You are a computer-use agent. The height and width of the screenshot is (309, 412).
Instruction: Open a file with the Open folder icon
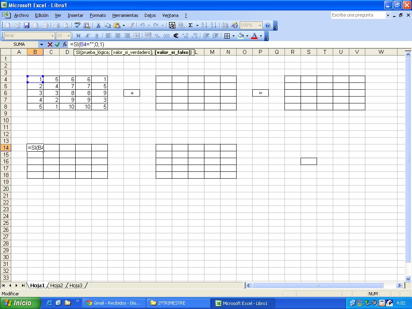17,25
